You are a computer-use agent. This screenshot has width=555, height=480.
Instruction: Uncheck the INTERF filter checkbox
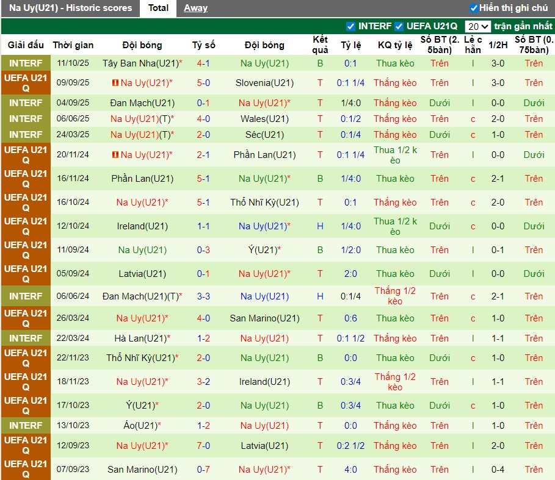(x=350, y=26)
